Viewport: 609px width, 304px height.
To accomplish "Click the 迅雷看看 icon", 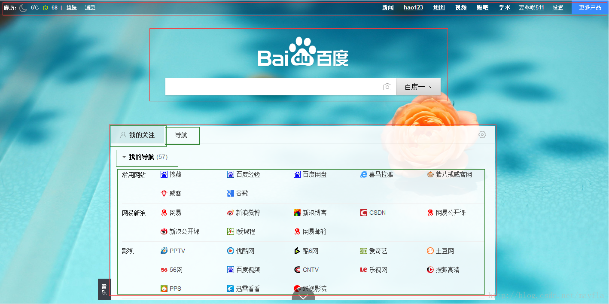I will [231, 289].
